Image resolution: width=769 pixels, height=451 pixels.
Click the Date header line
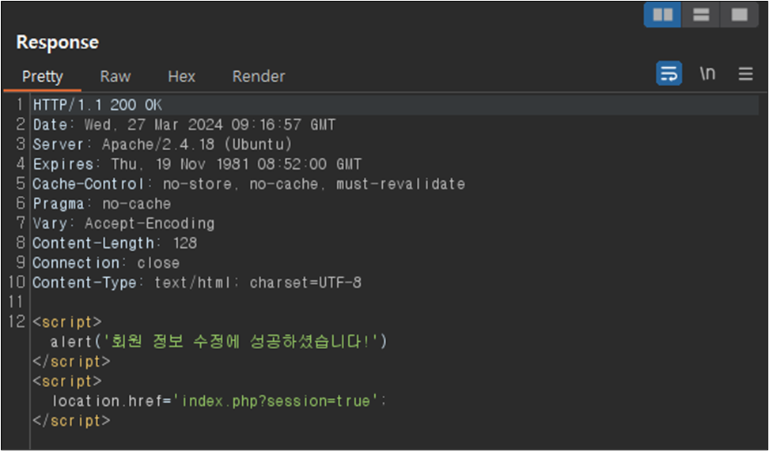click(184, 125)
